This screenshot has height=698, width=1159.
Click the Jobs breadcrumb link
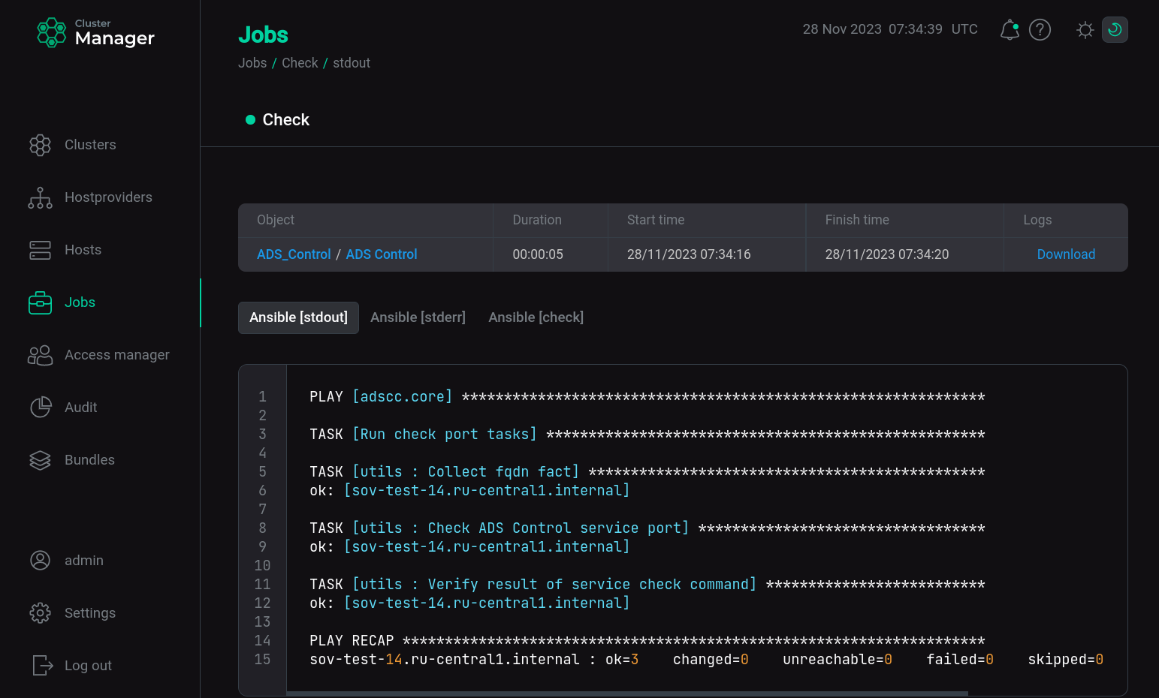(x=252, y=63)
